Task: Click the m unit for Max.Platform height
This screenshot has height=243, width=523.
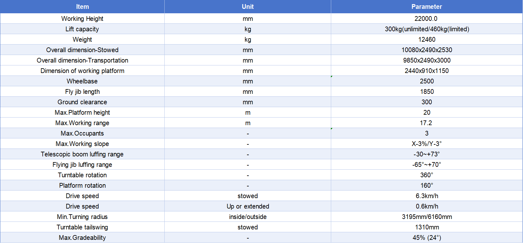Action: click(x=248, y=112)
